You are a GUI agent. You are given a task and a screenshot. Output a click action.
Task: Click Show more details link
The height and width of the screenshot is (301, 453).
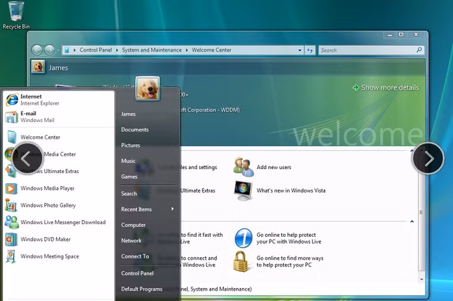click(x=390, y=87)
